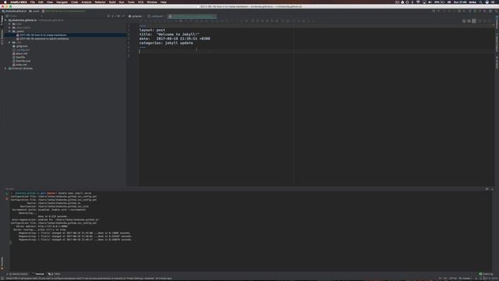Viewport: 499px width, 281px height.
Task: Collapse the _posts folder
Action: tap(9, 31)
